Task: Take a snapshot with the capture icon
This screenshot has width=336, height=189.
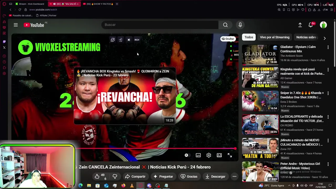Action: pyautogui.click(x=288, y=10)
